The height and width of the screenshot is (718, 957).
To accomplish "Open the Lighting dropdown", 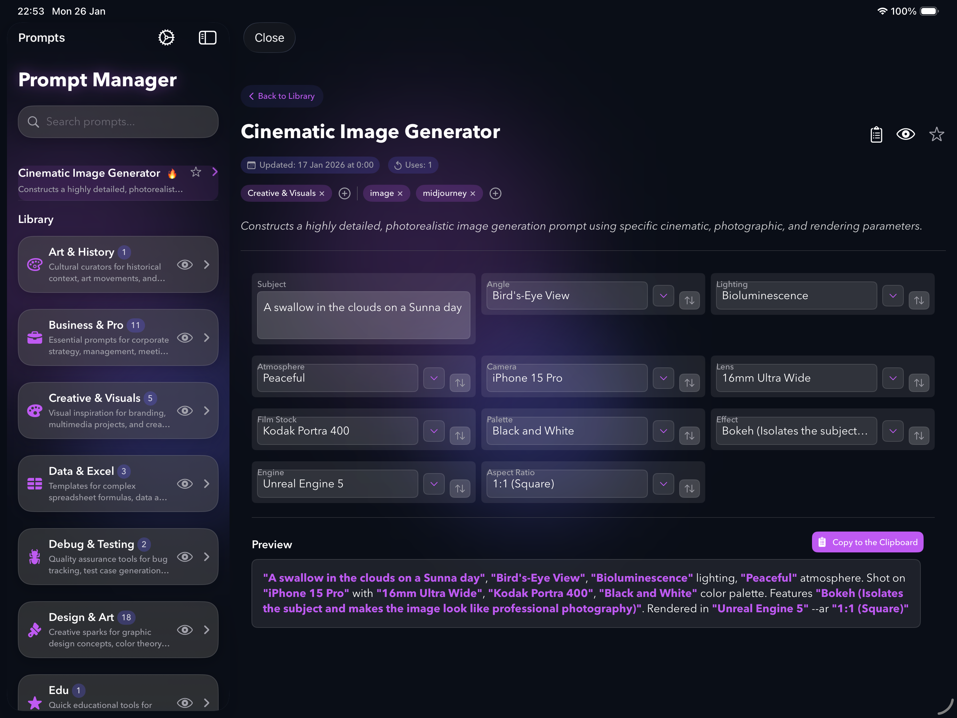I will click(893, 296).
